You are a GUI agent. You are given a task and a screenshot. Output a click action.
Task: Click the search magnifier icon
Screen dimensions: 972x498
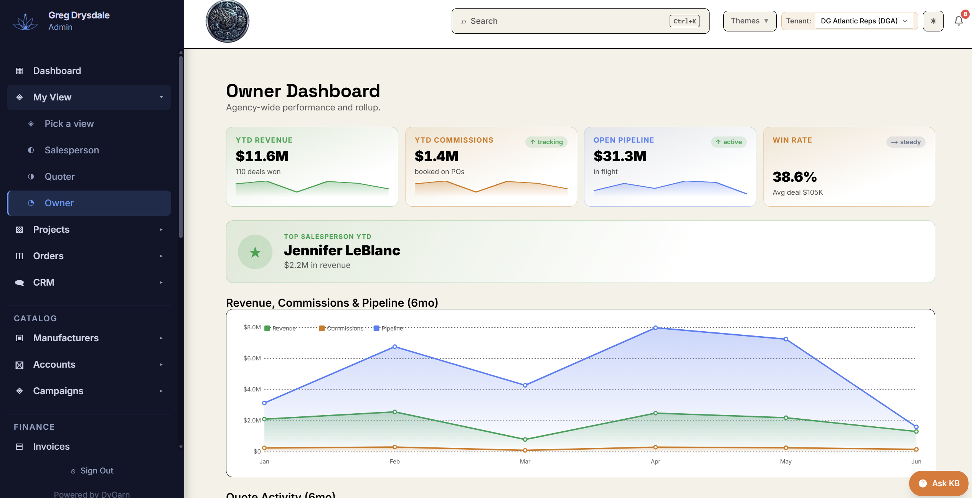tap(464, 21)
